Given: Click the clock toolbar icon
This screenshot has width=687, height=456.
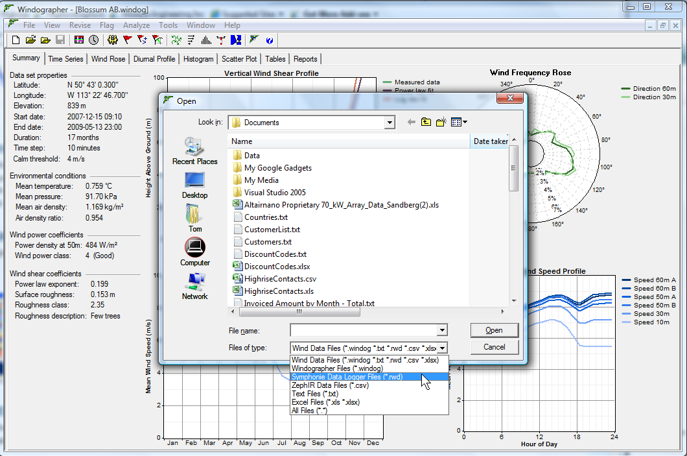Looking at the screenshot, I should click(x=94, y=40).
